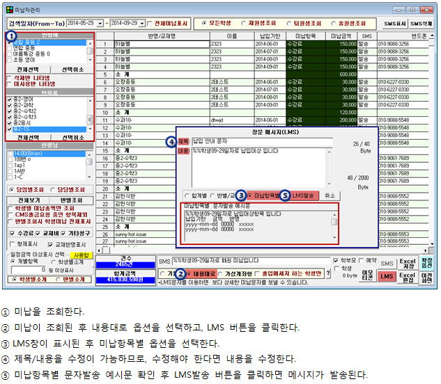Toggle the 형제표시 checkbox

12,244
